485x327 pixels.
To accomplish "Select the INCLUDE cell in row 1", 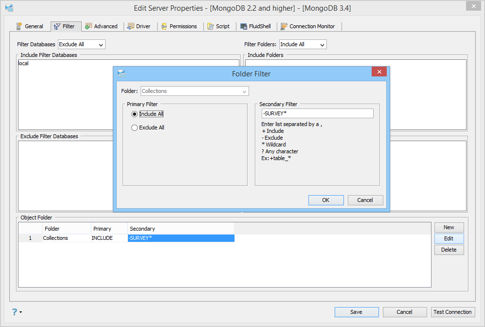I will pyautogui.click(x=109, y=238).
